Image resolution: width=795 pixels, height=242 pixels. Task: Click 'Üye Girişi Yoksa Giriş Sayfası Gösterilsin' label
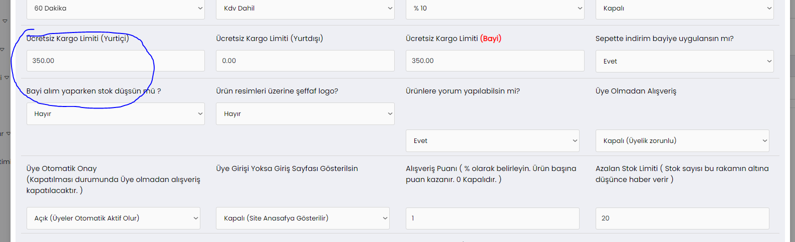coord(287,168)
